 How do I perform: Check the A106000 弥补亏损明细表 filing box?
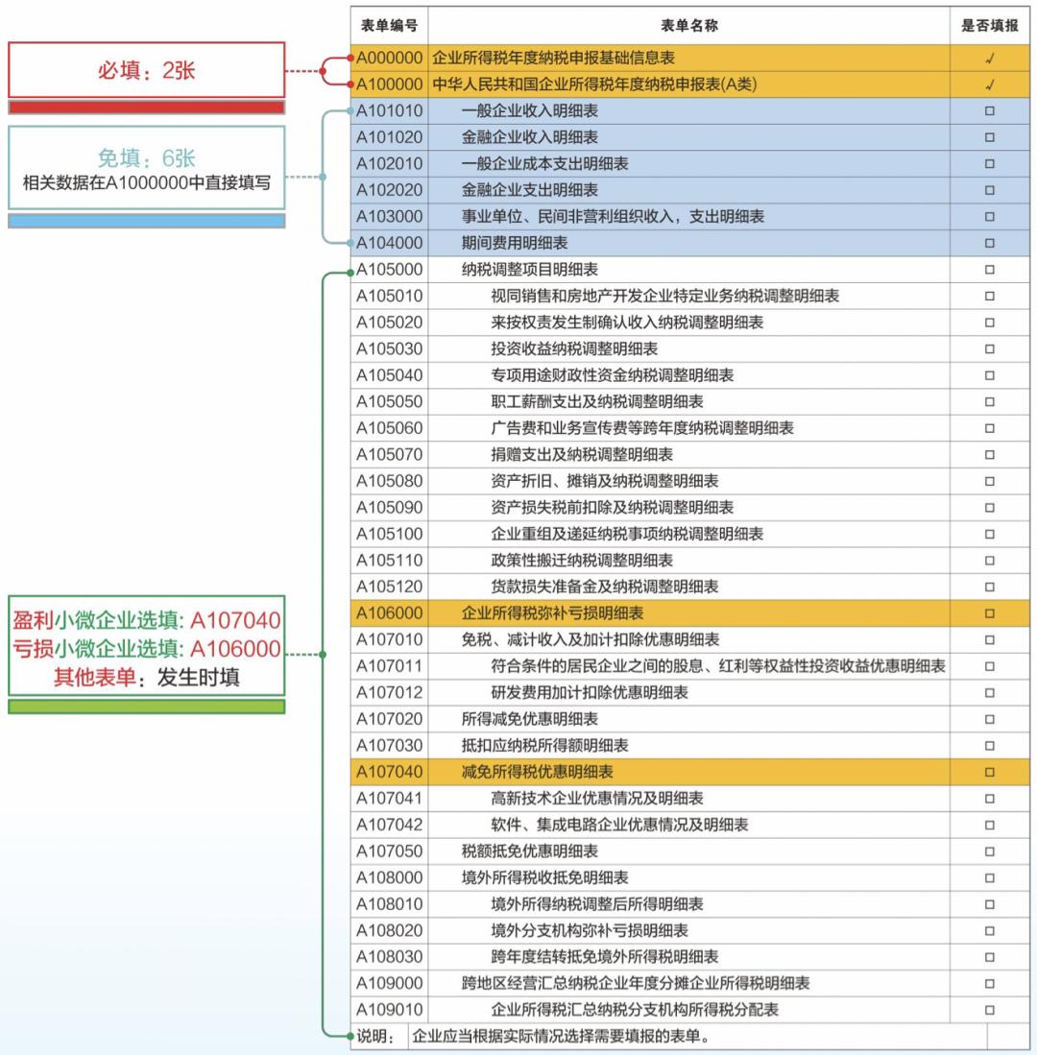990,612
